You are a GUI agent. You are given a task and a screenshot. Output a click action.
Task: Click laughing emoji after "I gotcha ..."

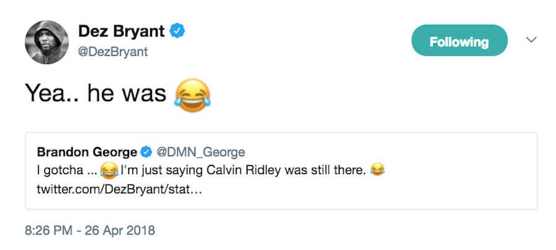pyautogui.click(x=109, y=169)
